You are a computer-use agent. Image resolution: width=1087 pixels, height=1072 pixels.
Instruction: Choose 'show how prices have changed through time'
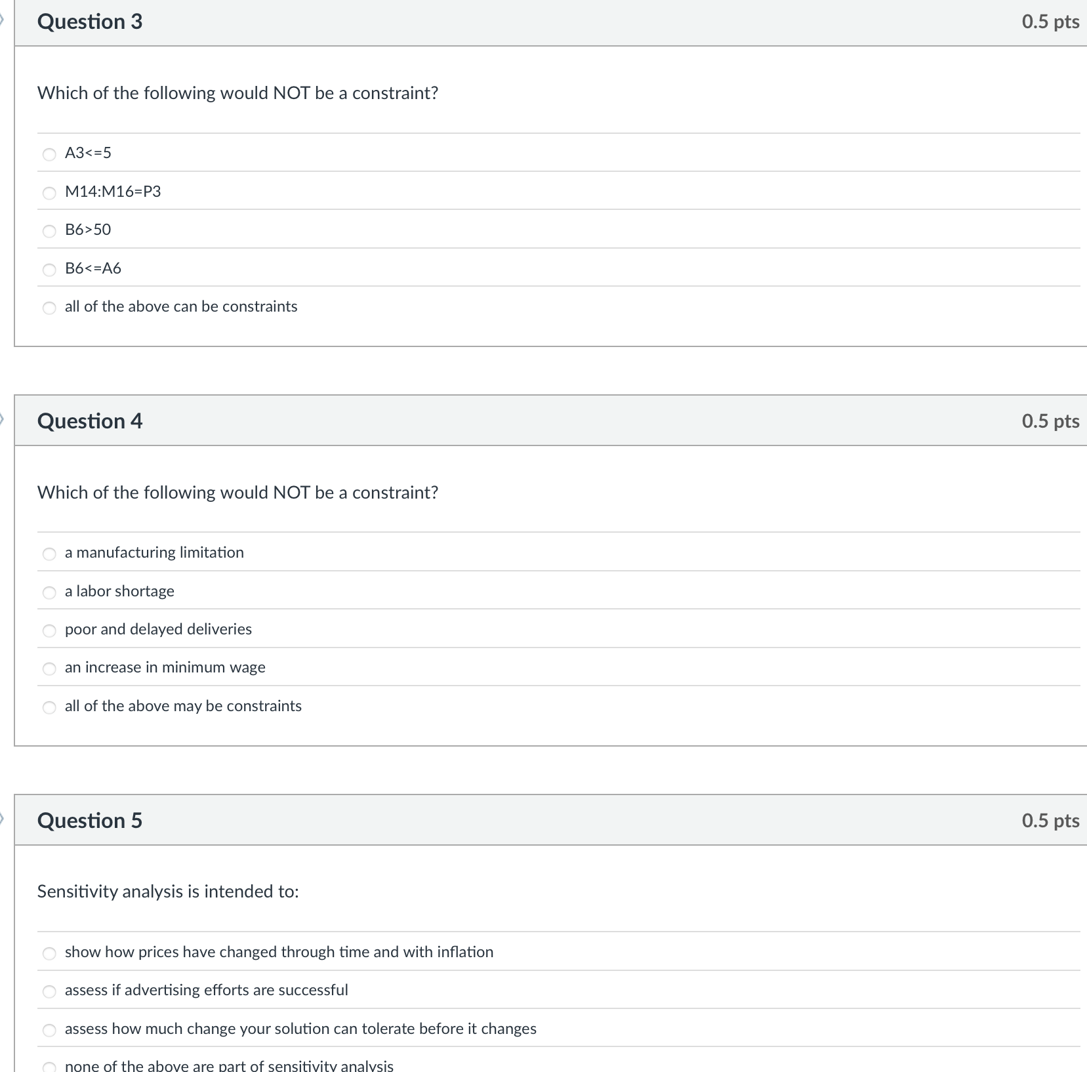(x=49, y=953)
